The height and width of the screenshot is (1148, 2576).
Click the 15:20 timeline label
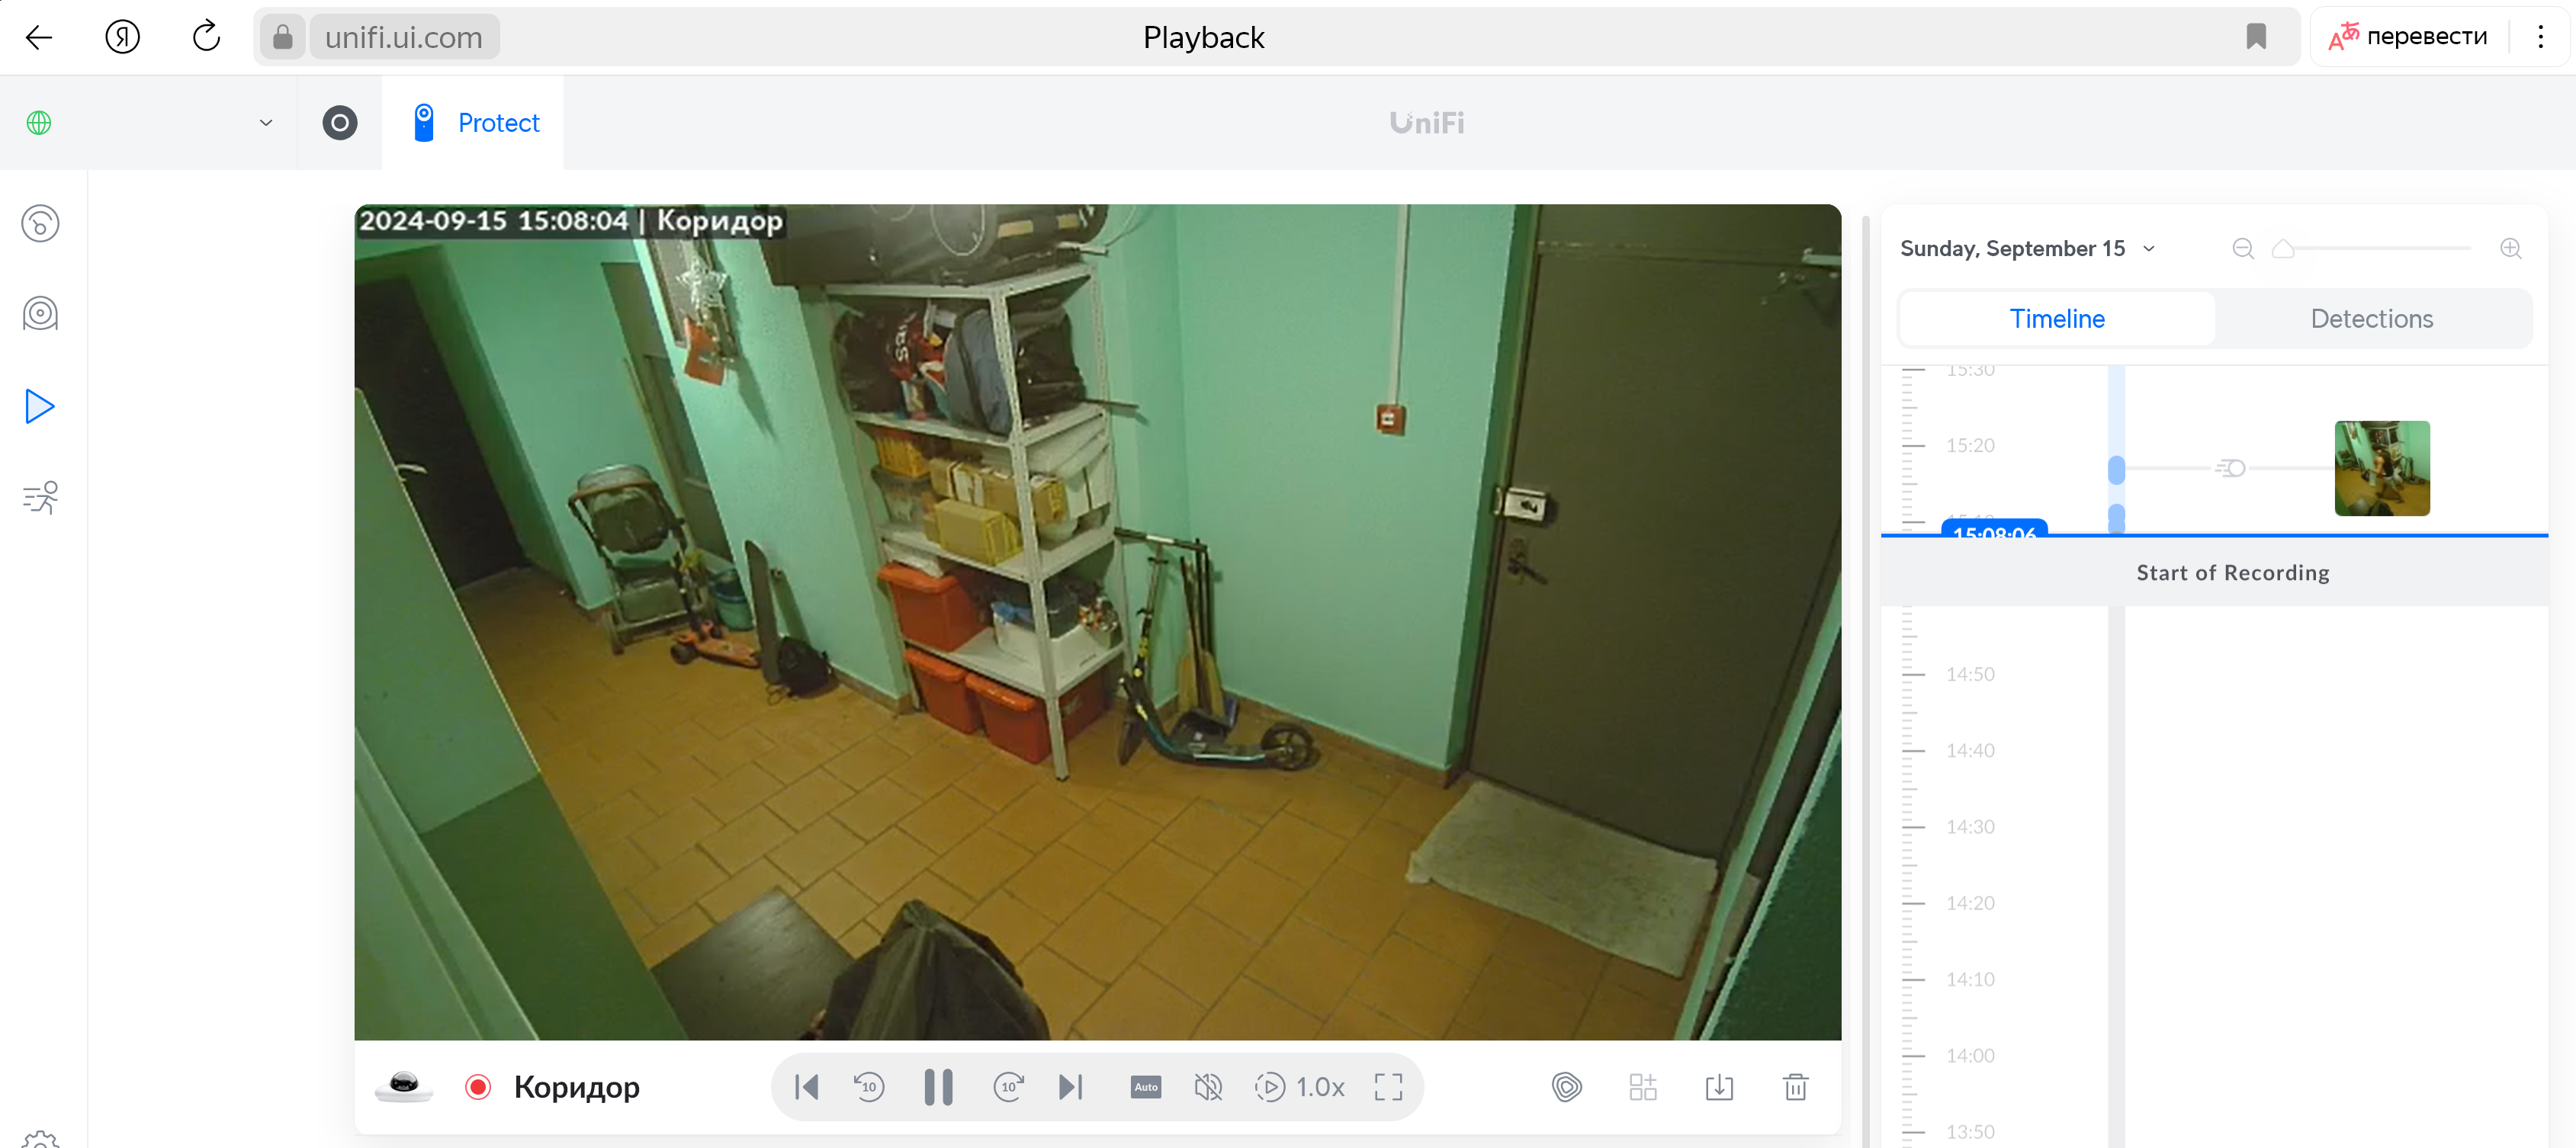point(1970,446)
